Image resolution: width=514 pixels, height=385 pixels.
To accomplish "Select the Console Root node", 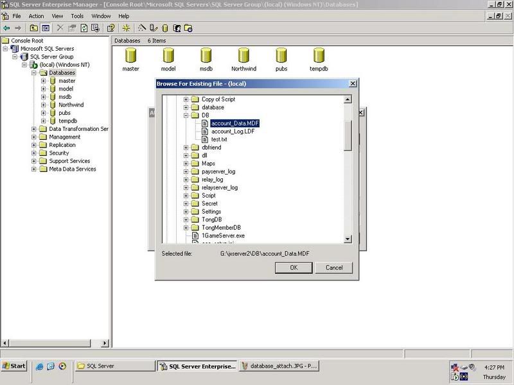I will coord(27,40).
